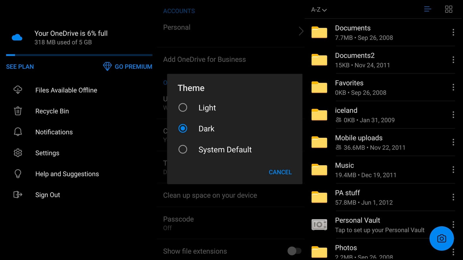The width and height of the screenshot is (463, 260).
Task: Open the PA stuff folder icon
Action: click(319, 197)
